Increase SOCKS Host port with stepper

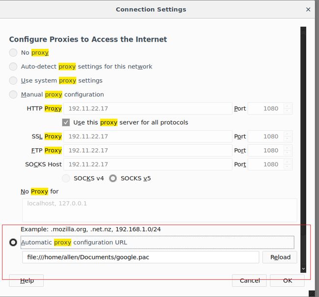click(x=287, y=162)
